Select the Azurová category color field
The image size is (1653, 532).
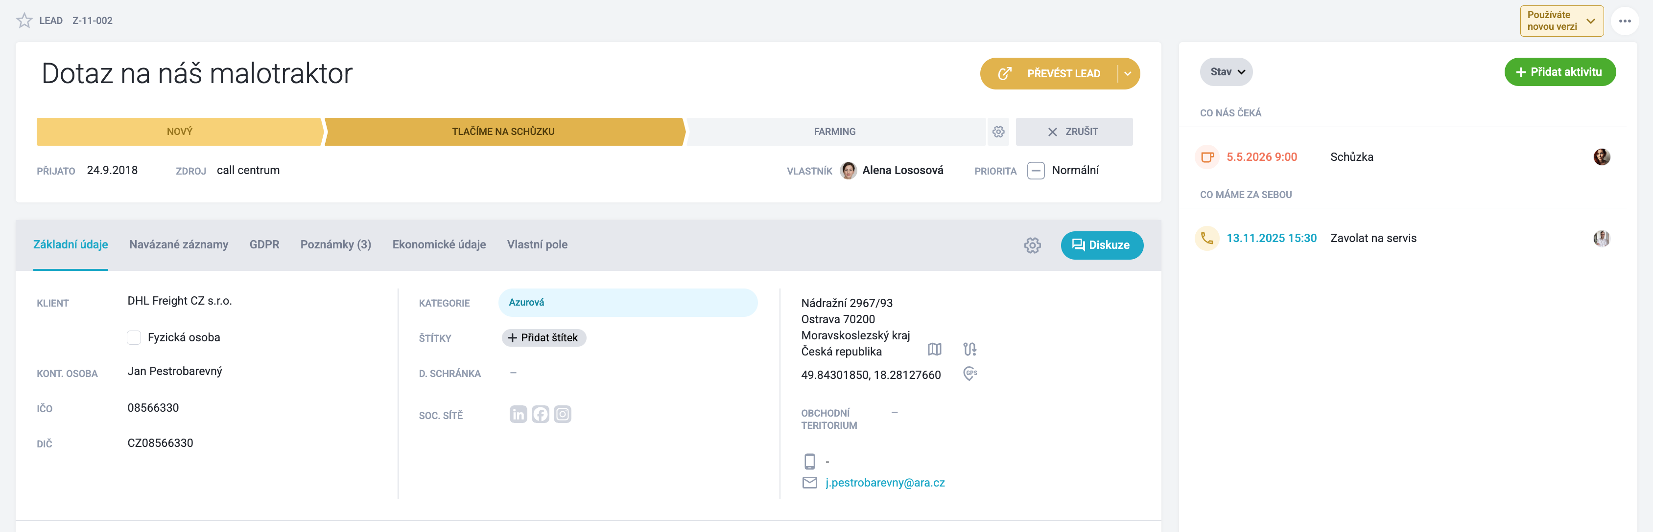click(x=628, y=303)
